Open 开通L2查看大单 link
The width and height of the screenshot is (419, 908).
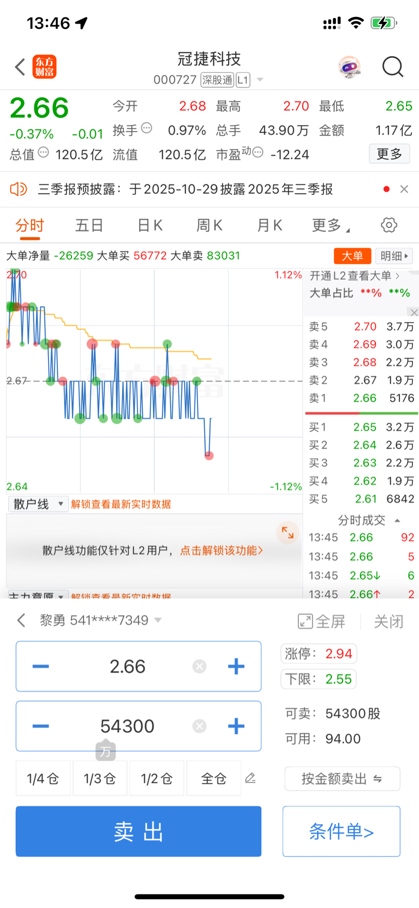coord(355,276)
